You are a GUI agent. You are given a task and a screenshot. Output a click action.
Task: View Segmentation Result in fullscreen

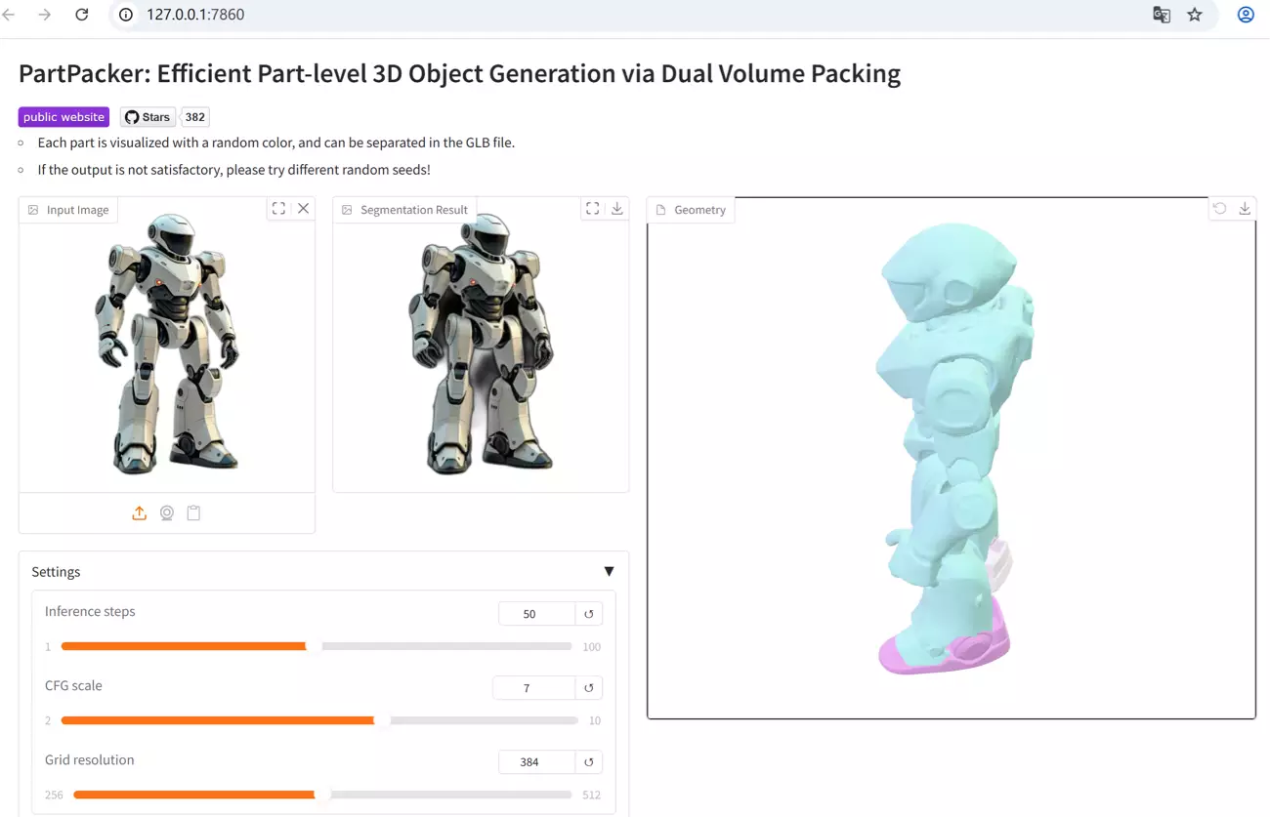click(x=592, y=209)
